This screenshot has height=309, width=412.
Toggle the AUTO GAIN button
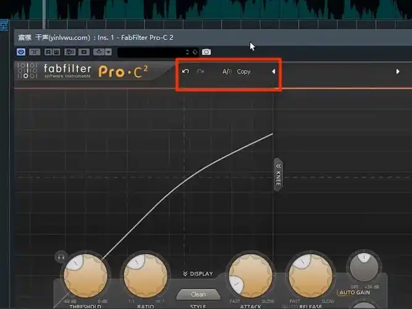355,292
